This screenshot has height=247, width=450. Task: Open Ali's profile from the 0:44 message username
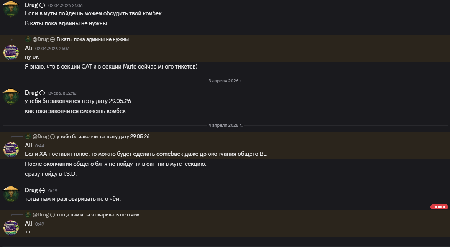pos(28,146)
